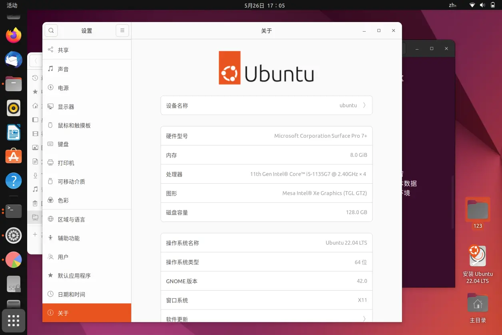This screenshot has height=335, width=502.
Task: Launch Rhythmbox music player from dock
Action: [x=14, y=108]
